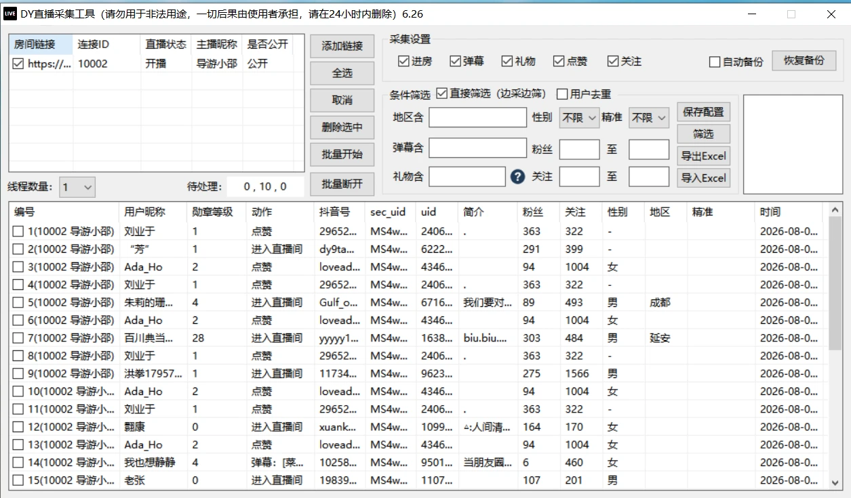This screenshot has width=851, height=498.
Task: Toggle the 进房 collection checkbox
Action: click(x=403, y=61)
